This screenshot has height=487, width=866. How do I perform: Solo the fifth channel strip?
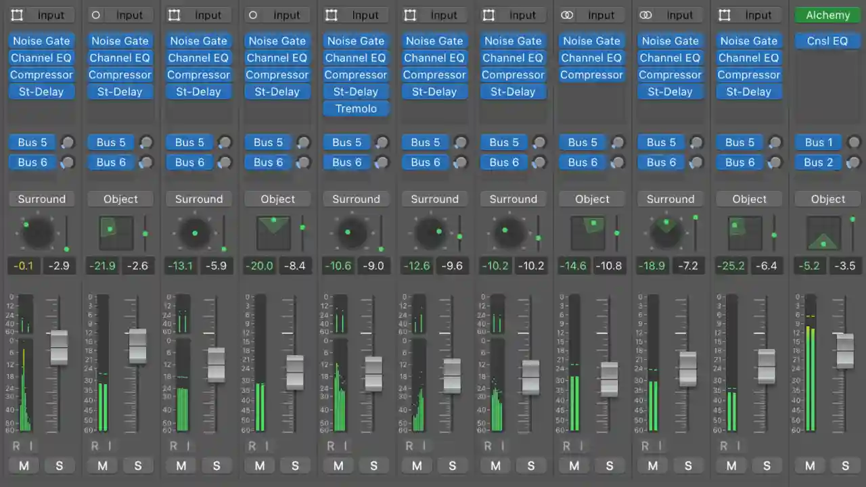click(x=373, y=466)
